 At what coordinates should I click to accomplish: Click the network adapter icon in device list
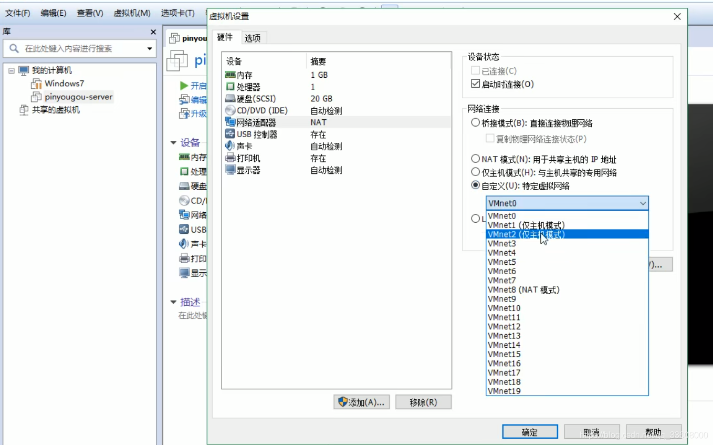pyautogui.click(x=230, y=122)
